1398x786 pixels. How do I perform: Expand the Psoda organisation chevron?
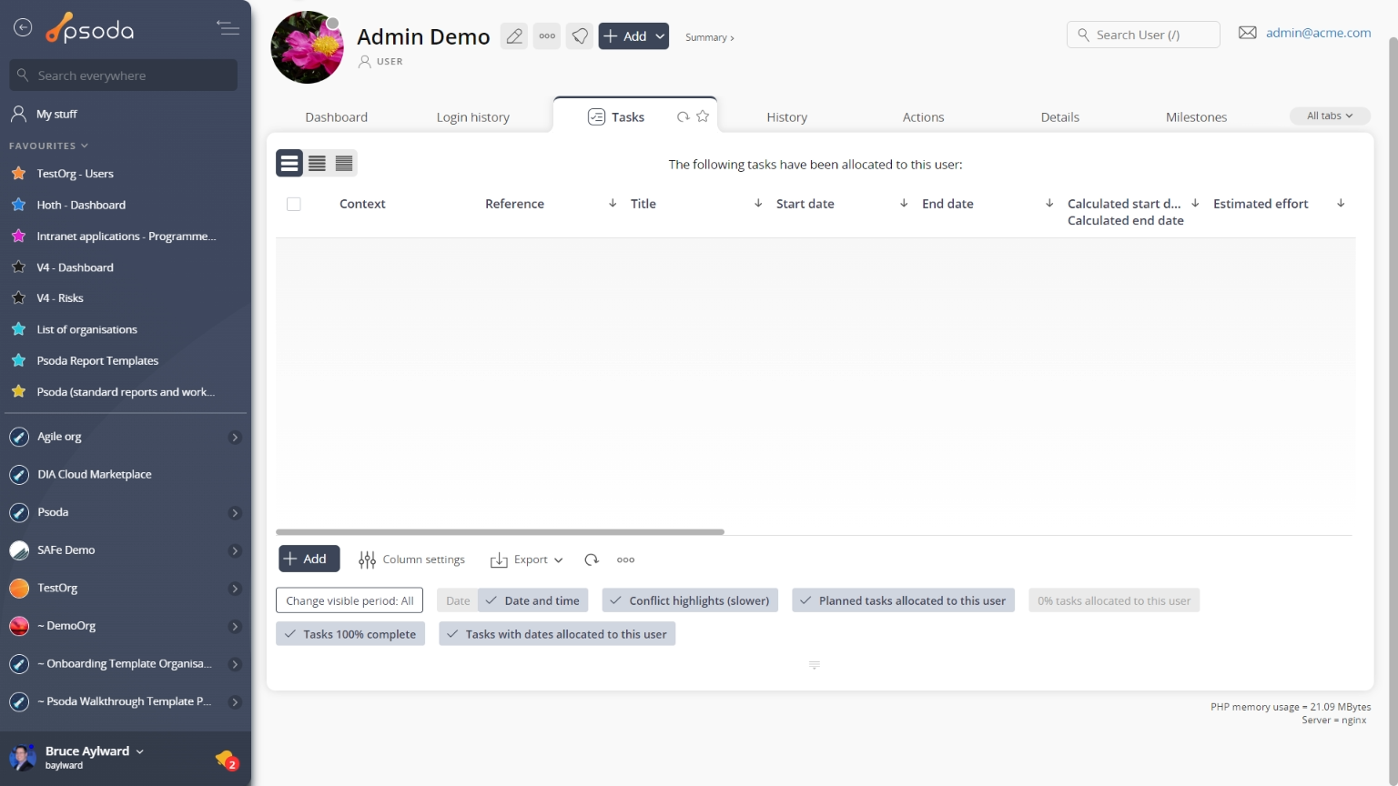point(235,513)
